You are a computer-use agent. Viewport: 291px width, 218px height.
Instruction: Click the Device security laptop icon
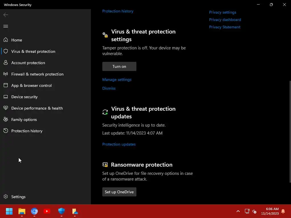click(x=6, y=97)
